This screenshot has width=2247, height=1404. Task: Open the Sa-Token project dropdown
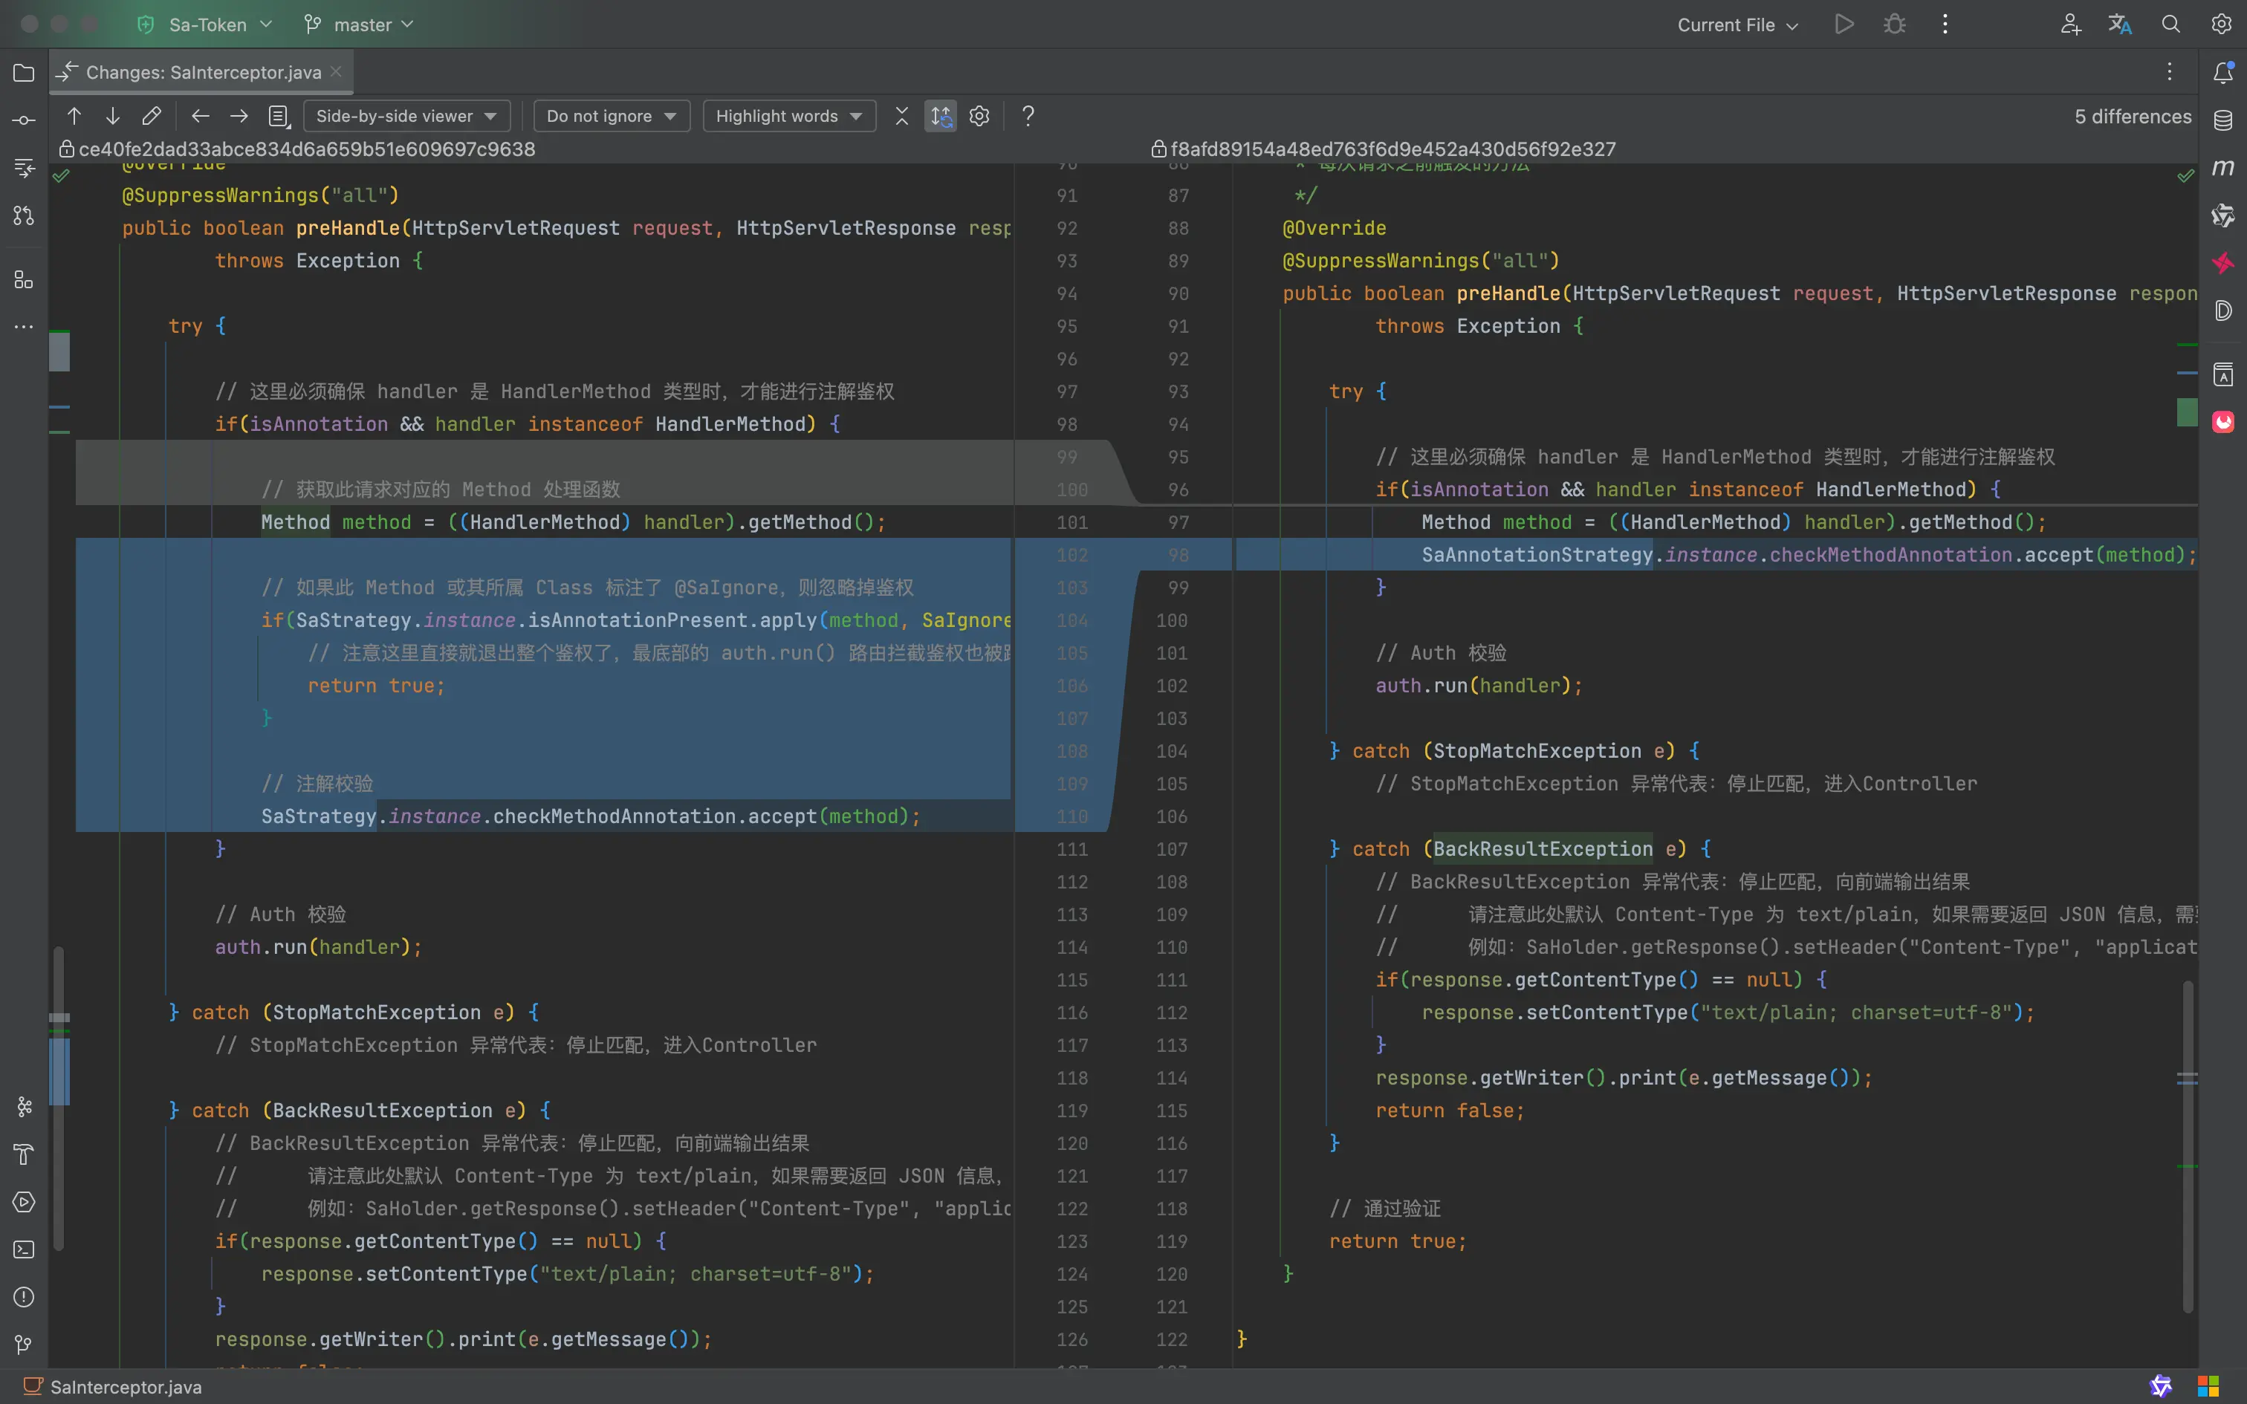click(205, 24)
